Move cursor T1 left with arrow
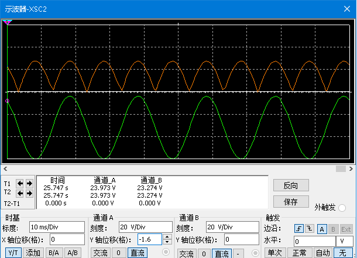 pos(20,183)
